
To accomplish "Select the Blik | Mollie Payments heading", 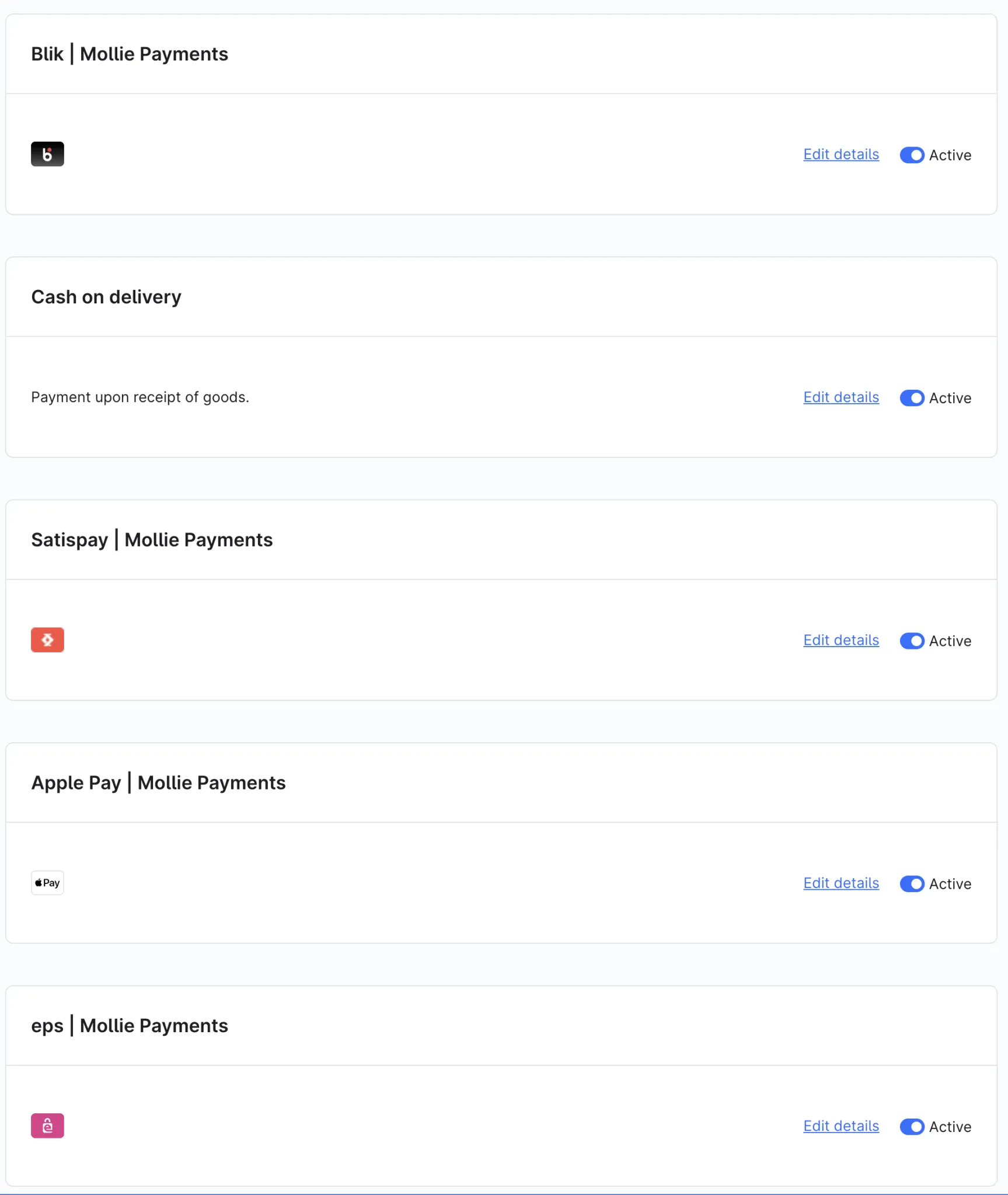I will coord(130,54).
